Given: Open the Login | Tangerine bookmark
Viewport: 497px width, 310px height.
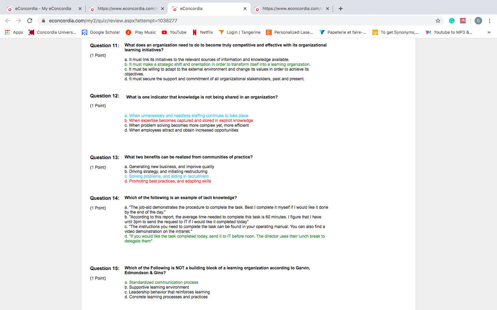Looking at the screenshot, I should pyautogui.click(x=240, y=32).
